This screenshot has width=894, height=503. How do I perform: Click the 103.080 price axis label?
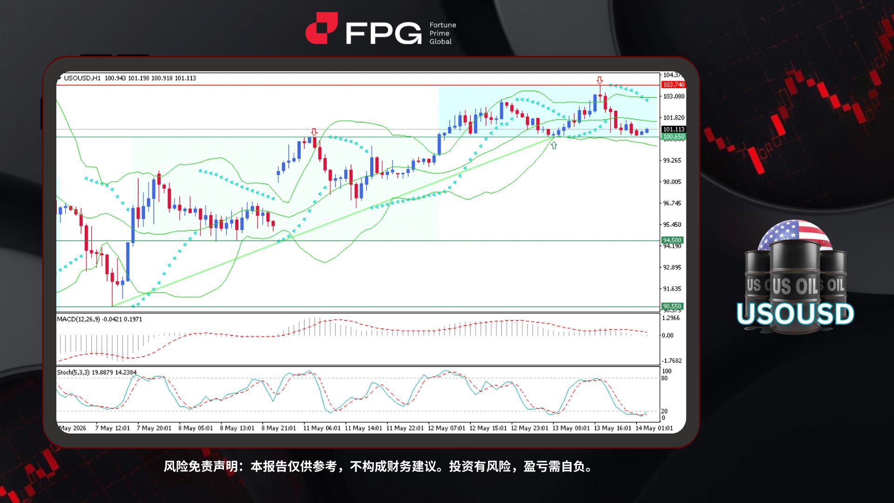tap(674, 96)
